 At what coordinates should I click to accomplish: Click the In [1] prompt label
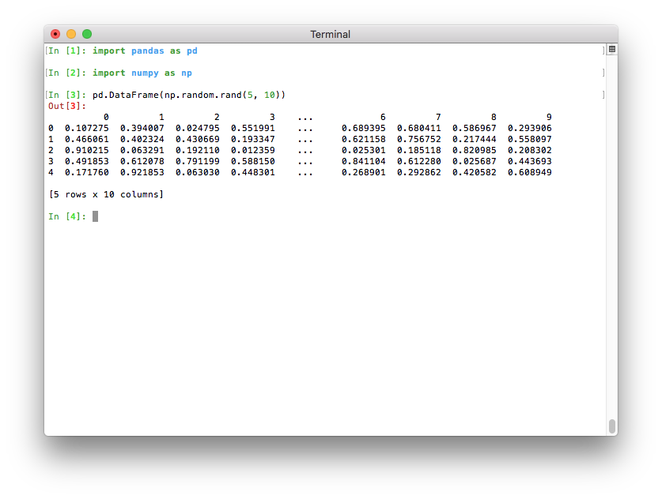(66, 51)
